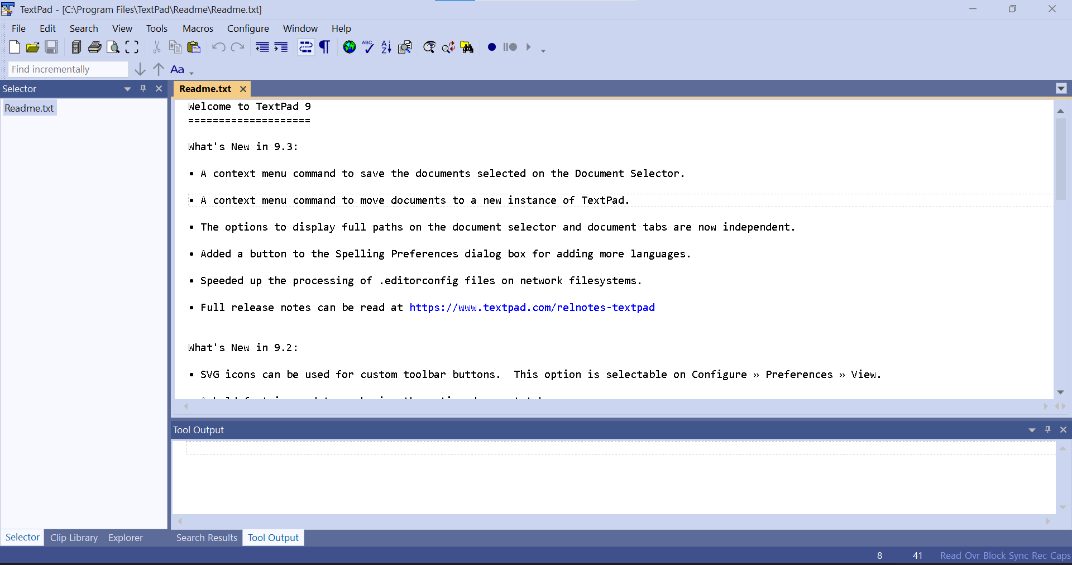Toggle auto-hide pin on Selector panel
Image resolution: width=1072 pixels, height=565 pixels.
(143, 89)
